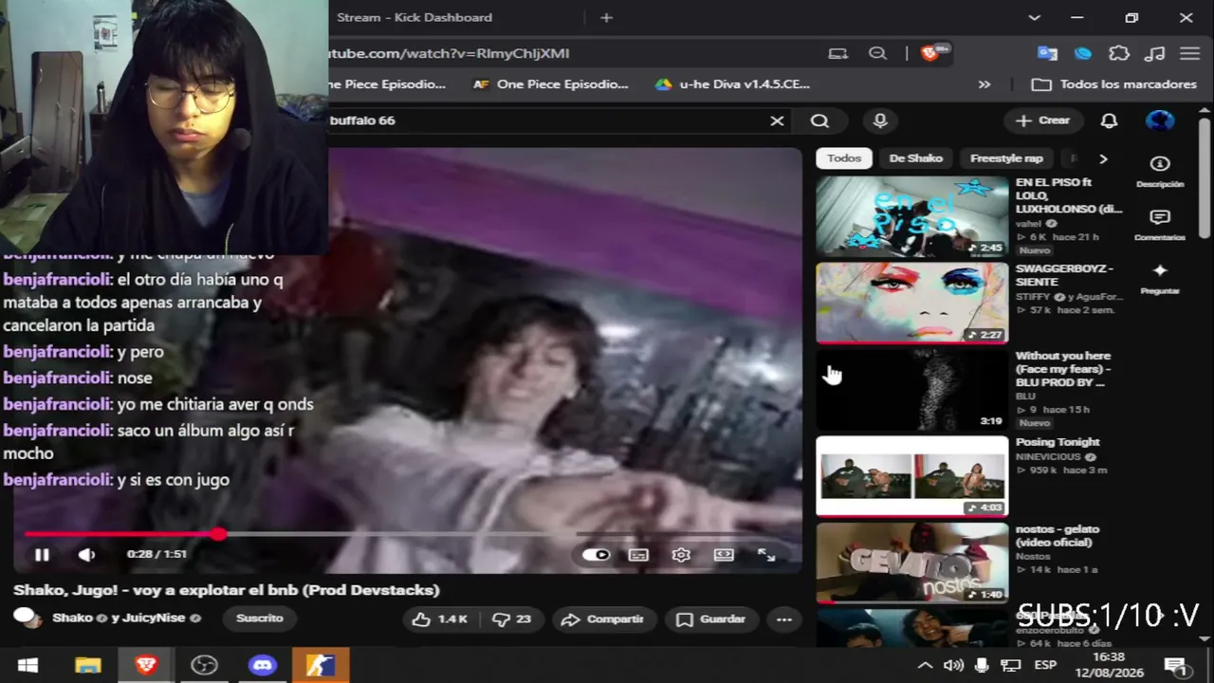
Task: Click the Suscrito subscription button
Action: click(x=259, y=618)
